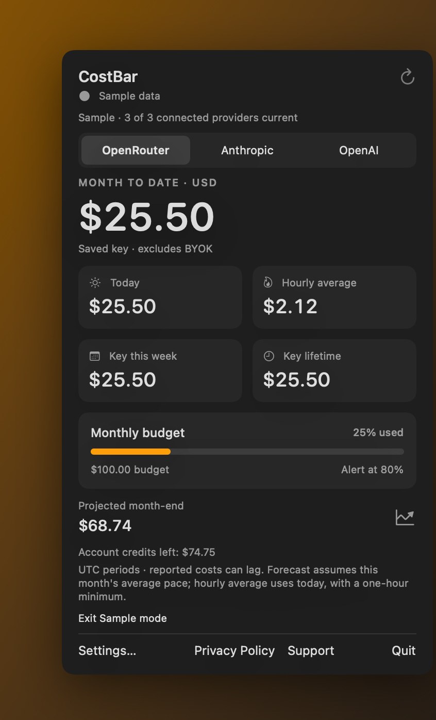The image size is (436, 720).
Task: Click the gray Sample data status dot
Action: tap(85, 96)
